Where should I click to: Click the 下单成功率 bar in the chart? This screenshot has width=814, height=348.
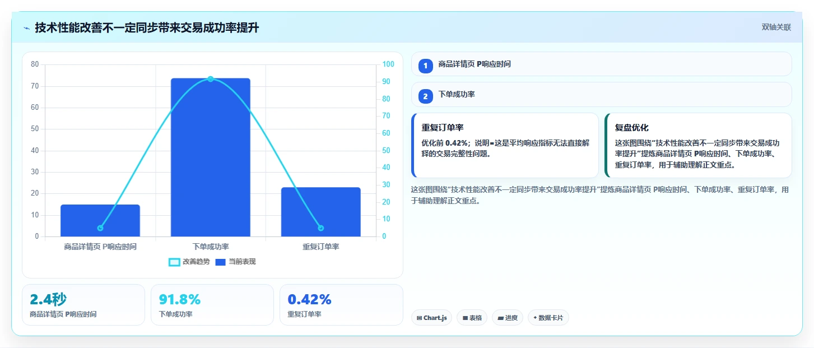pos(211,157)
